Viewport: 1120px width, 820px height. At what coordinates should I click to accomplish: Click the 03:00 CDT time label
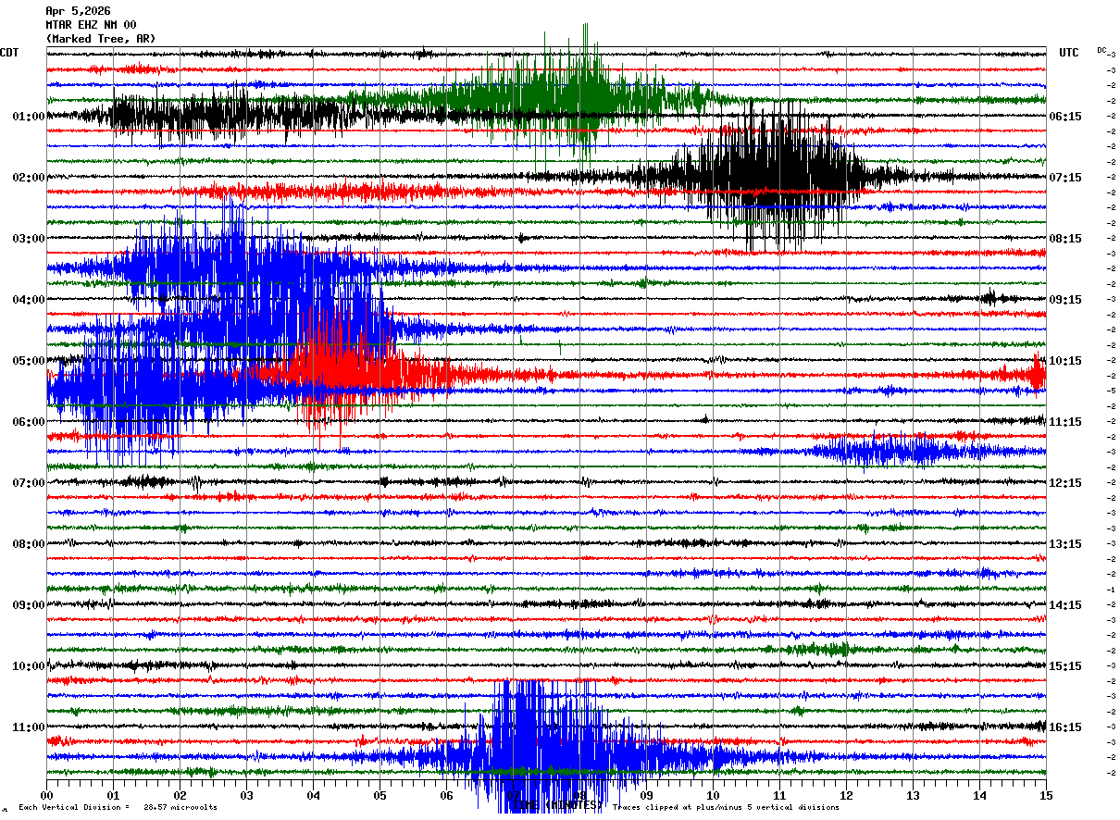tap(29, 239)
